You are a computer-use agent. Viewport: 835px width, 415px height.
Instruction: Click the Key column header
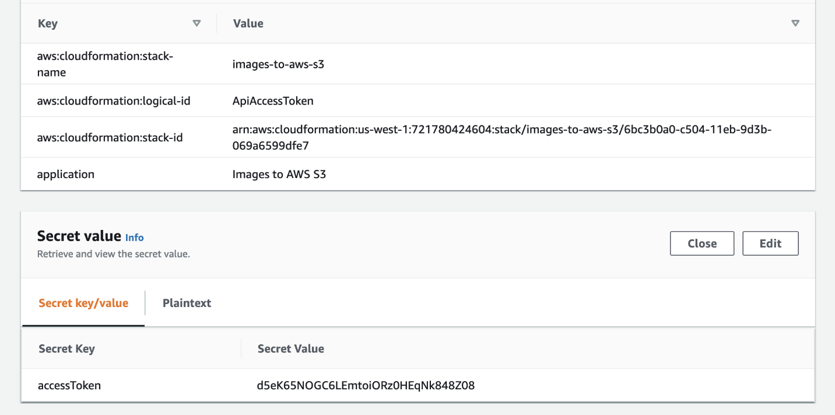tap(48, 23)
